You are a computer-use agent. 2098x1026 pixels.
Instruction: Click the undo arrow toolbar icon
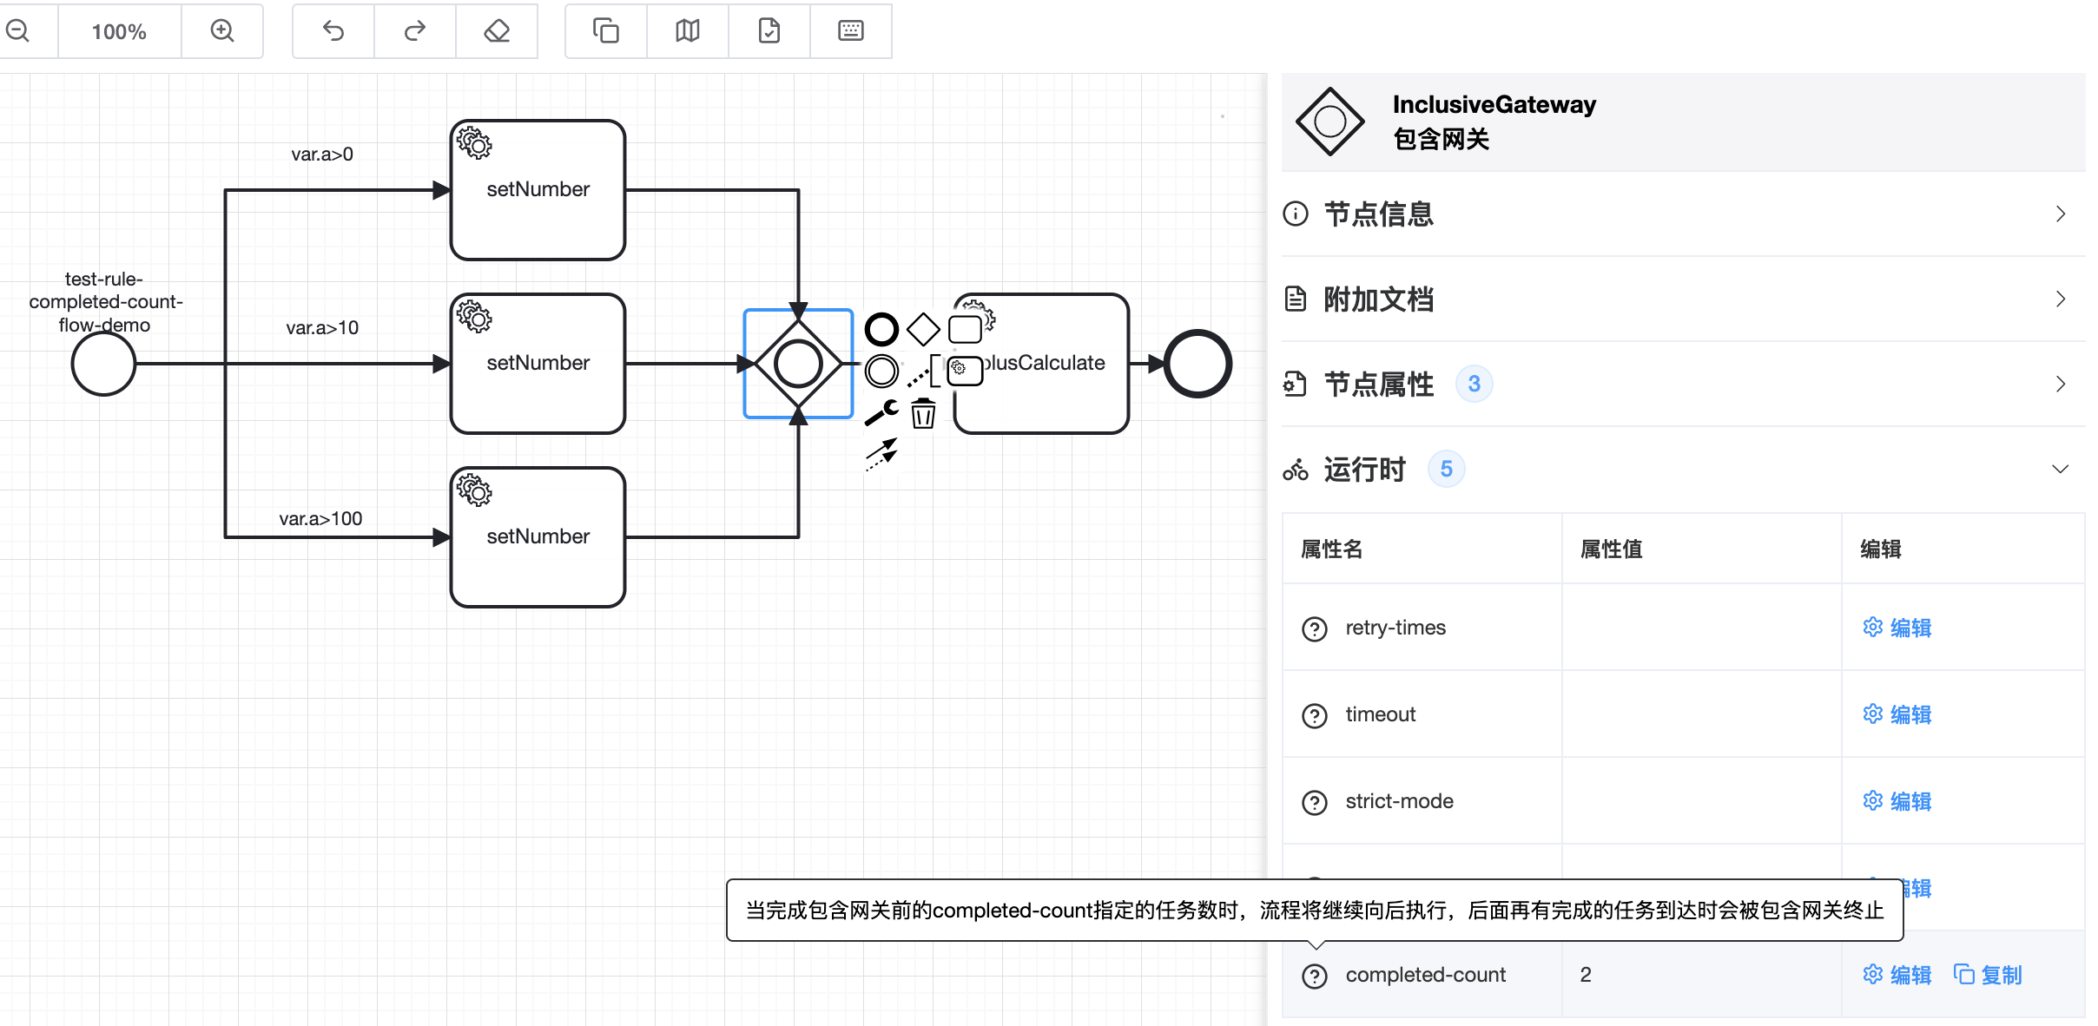(x=333, y=31)
